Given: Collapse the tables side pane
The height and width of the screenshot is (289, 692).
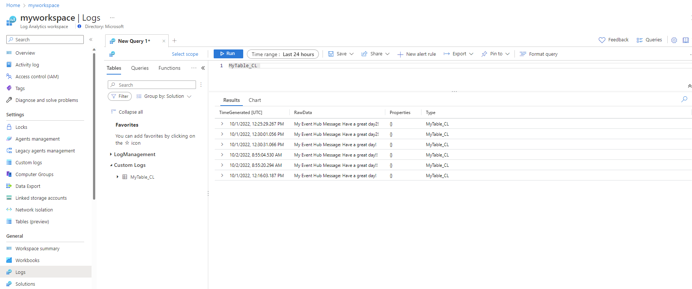Looking at the screenshot, I should [x=203, y=68].
